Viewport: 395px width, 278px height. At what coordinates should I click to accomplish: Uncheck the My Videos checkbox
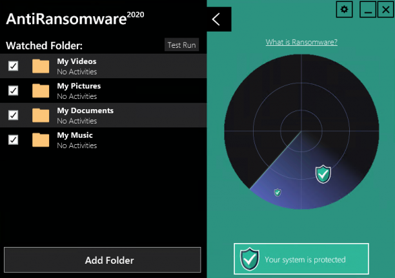13,66
